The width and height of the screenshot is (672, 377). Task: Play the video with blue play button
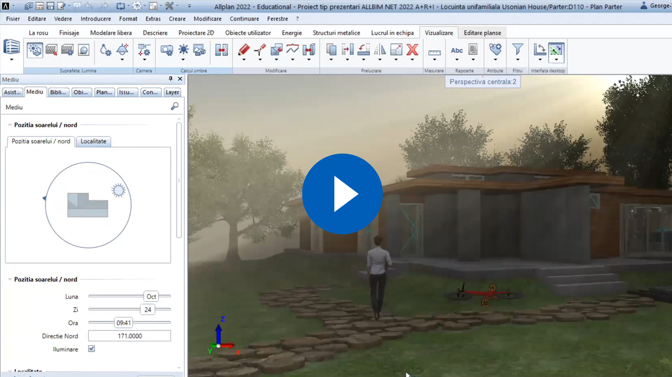(342, 193)
